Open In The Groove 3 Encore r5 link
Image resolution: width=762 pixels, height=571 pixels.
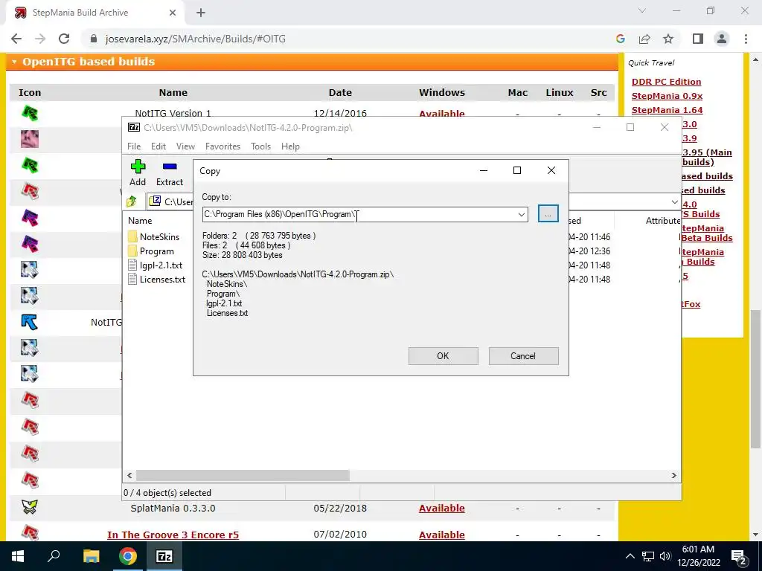(173, 535)
